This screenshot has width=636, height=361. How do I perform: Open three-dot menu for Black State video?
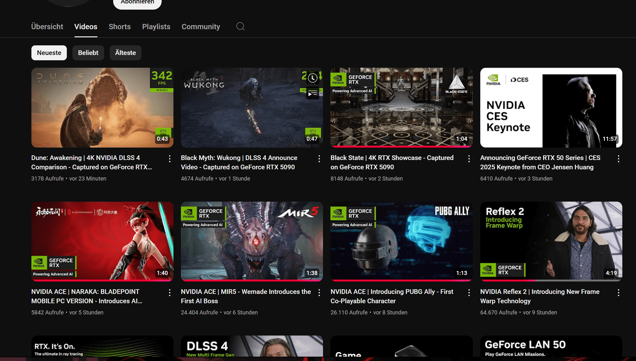click(x=469, y=159)
